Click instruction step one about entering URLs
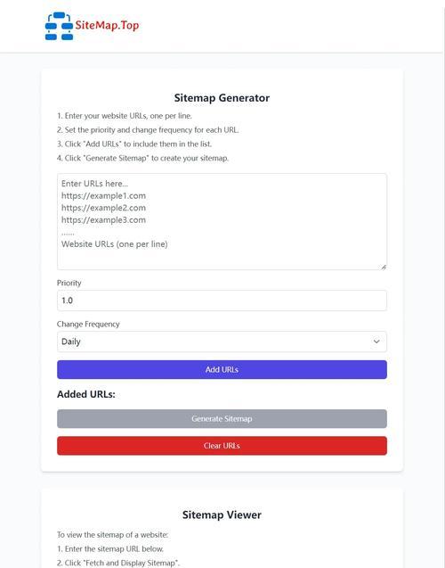Image resolution: width=445 pixels, height=568 pixels. point(125,116)
